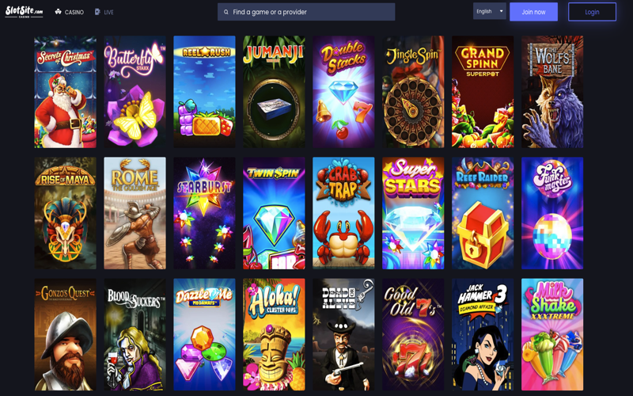Focus the Find a game or provider field
Viewport: 633px width, 396px height.
pos(306,12)
